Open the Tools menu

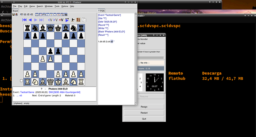tap(57, 6)
